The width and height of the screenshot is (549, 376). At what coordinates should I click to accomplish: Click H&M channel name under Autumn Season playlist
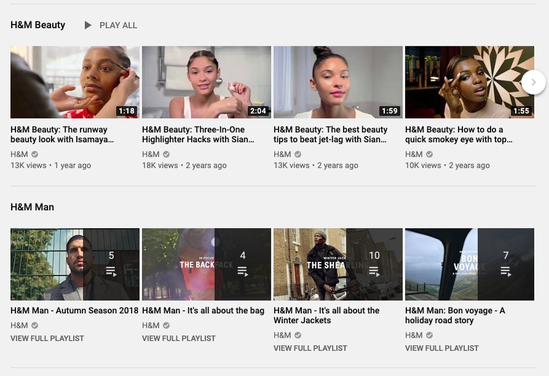tap(19, 325)
